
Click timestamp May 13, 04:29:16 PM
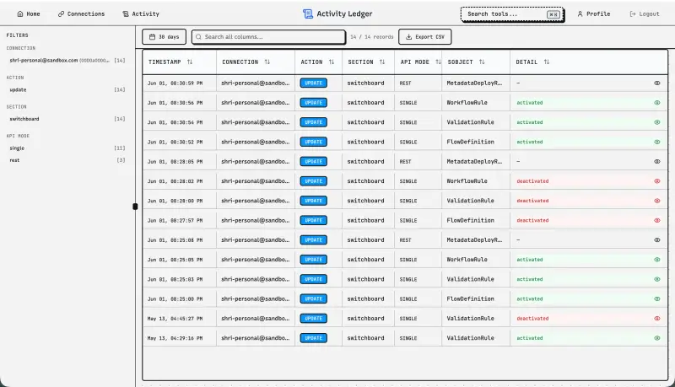[x=175, y=338]
